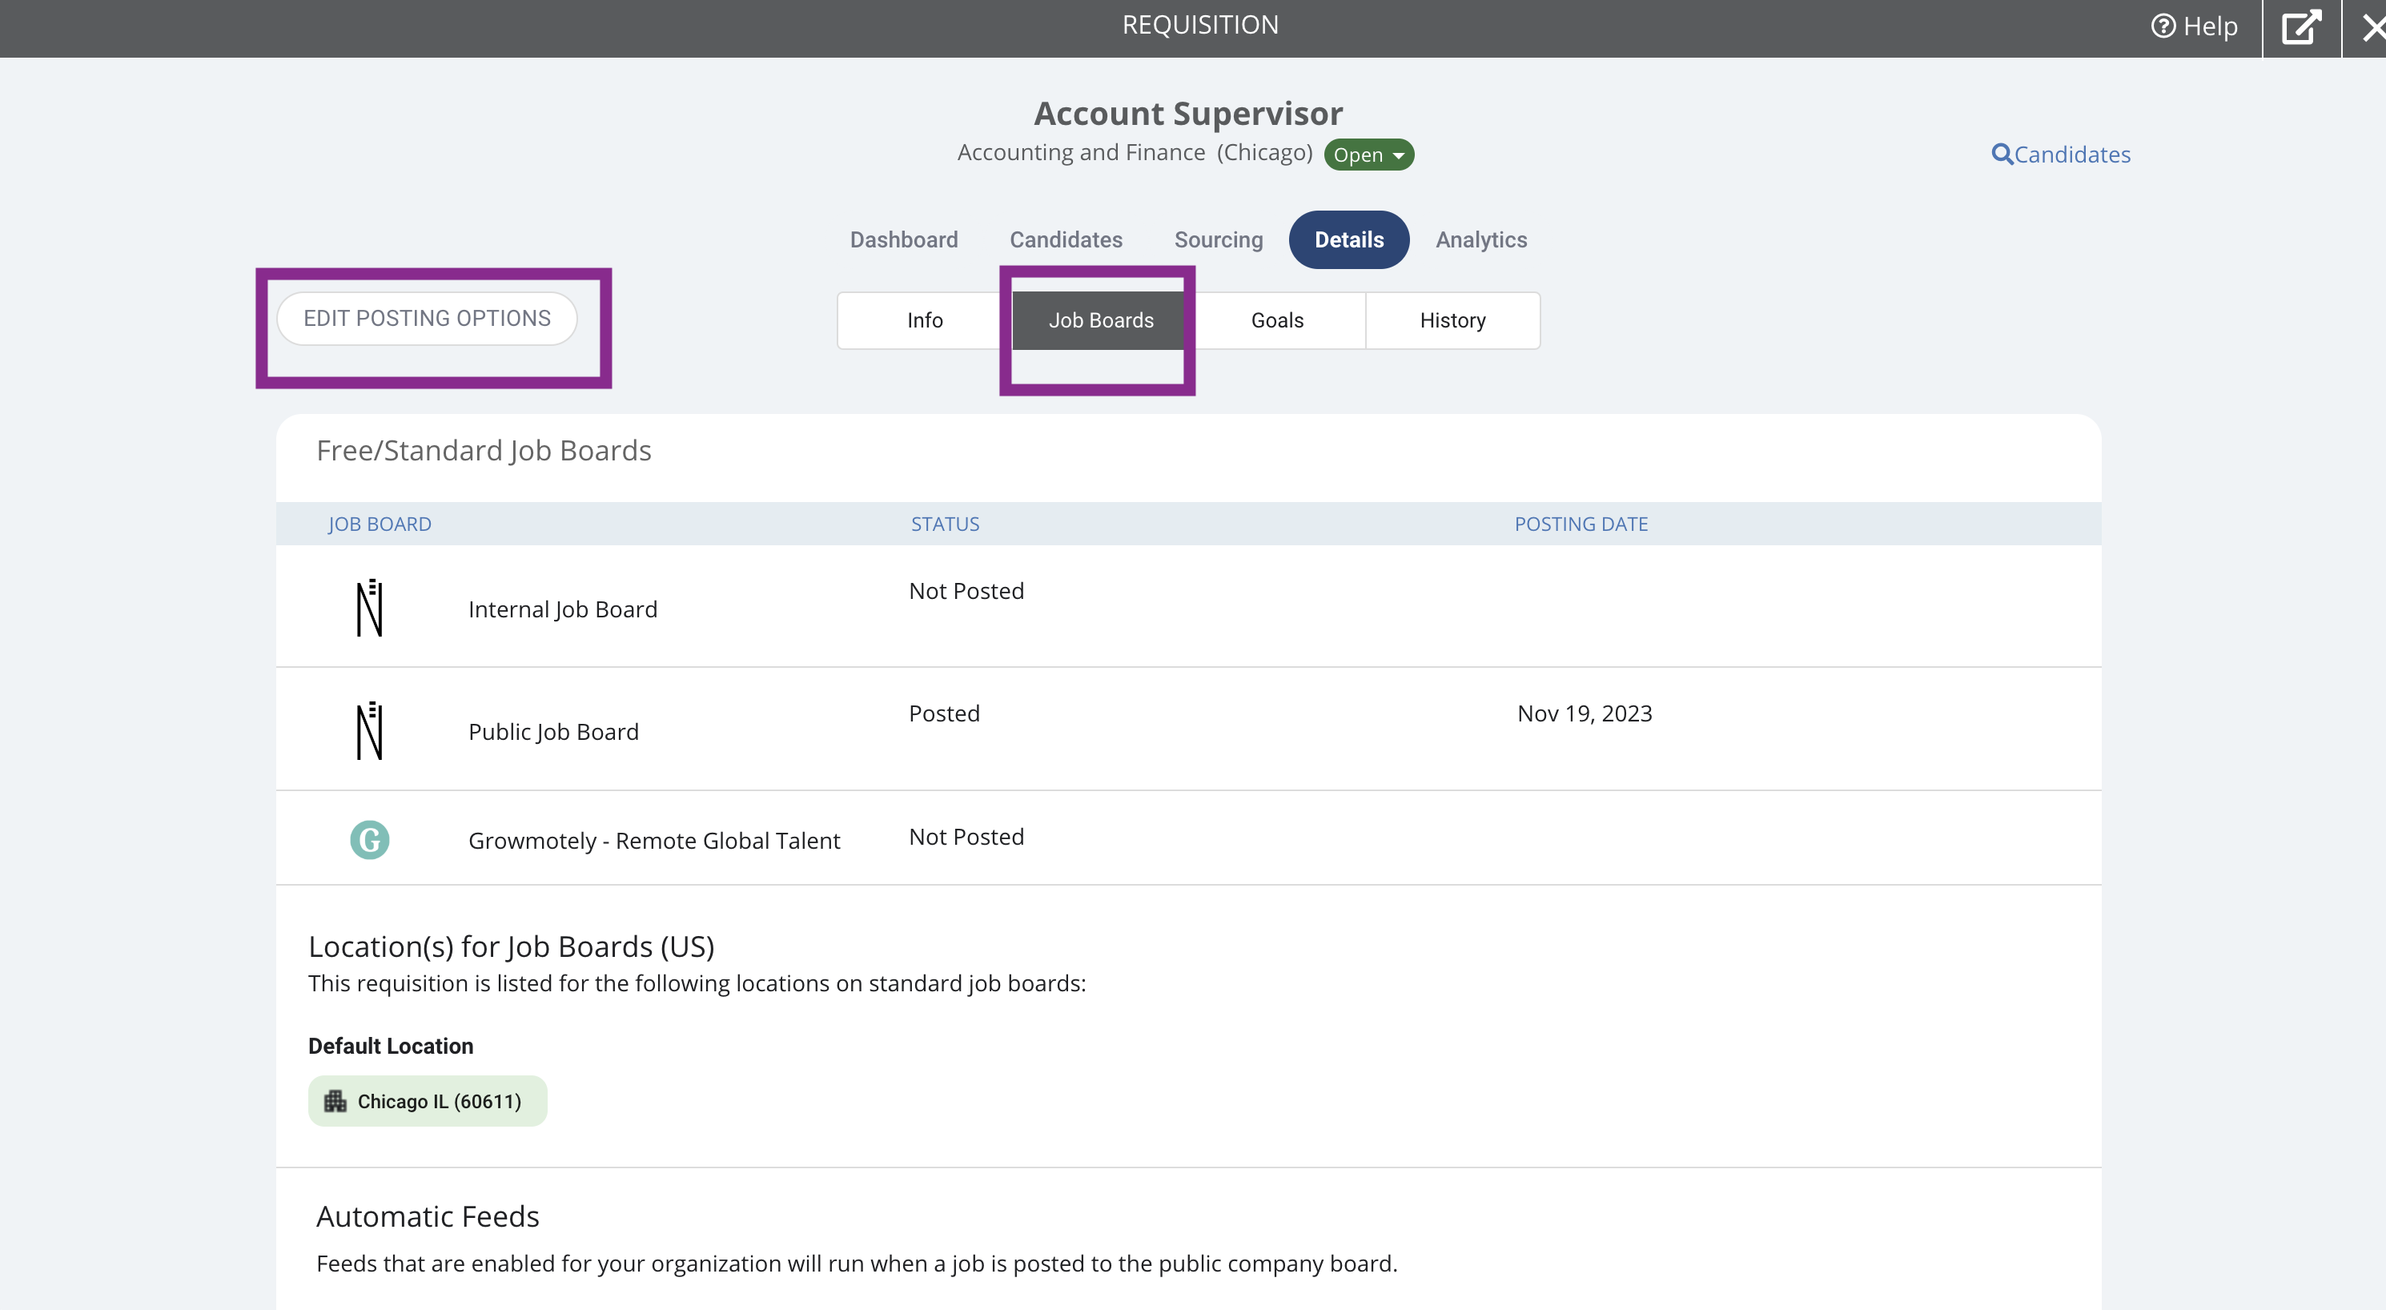
Task: Click the Public Job Board logo icon
Action: 370,731
